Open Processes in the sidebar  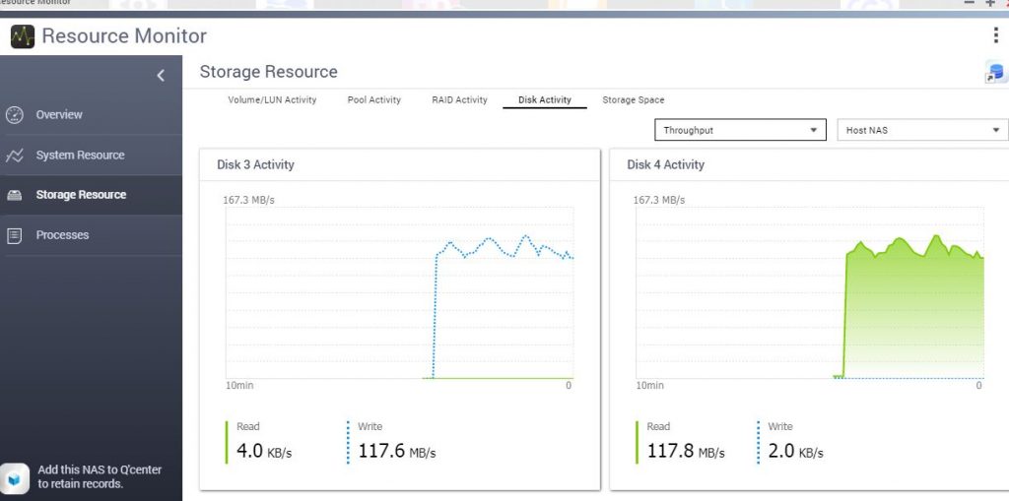(x=62, y=235)
